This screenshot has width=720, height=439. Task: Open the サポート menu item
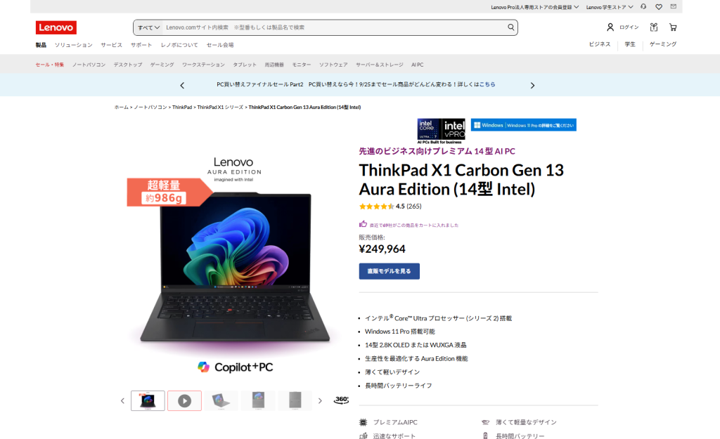(x=141, y=45)
